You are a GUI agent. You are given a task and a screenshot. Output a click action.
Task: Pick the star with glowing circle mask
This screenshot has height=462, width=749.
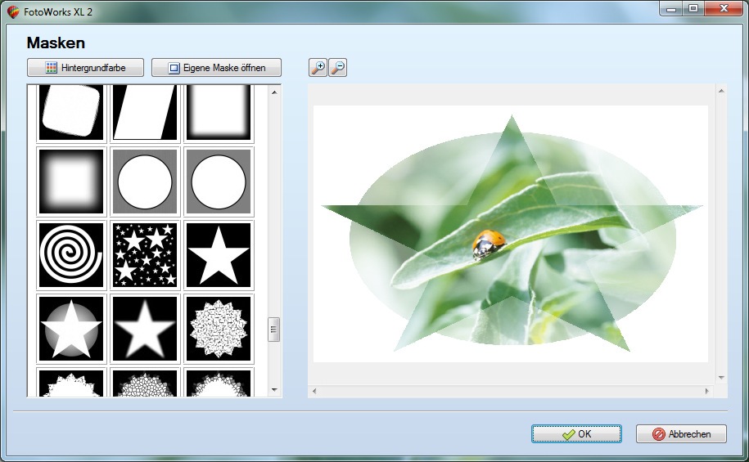click(71, 329)
